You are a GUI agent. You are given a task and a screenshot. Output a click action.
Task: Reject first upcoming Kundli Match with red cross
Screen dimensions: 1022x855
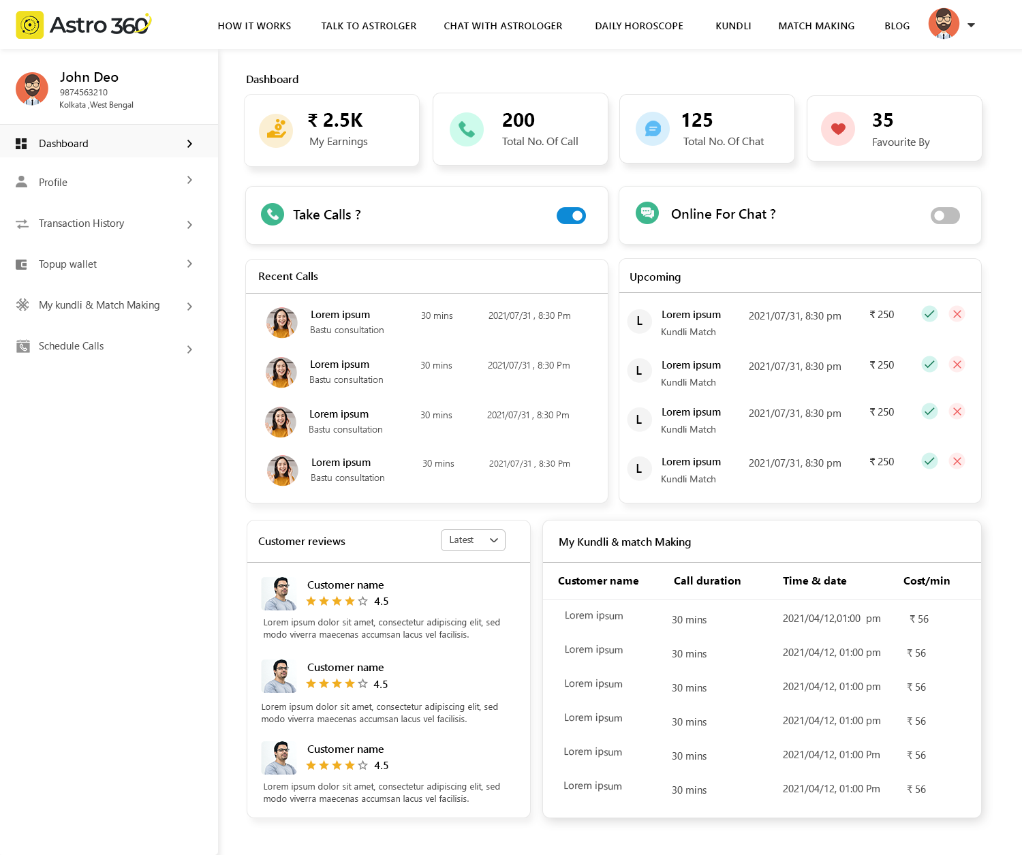(x=957, y=314)
